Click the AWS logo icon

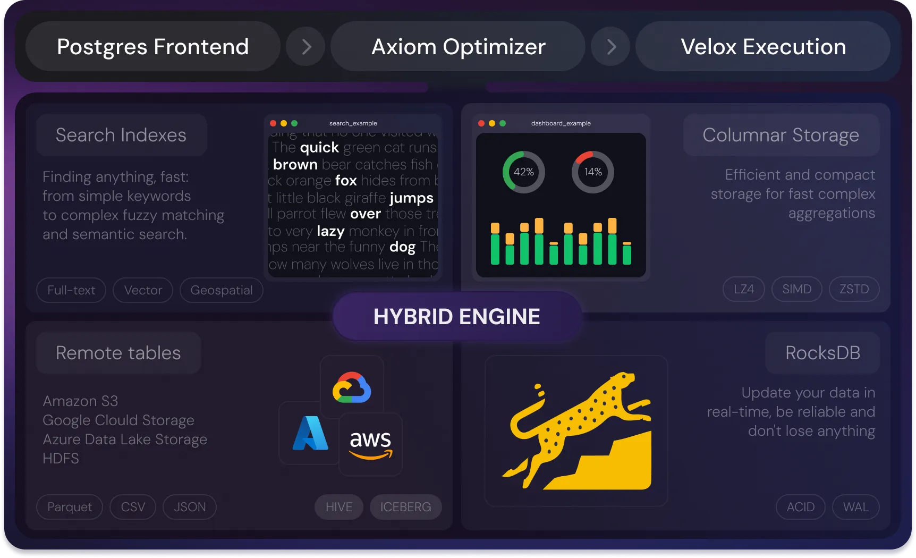coord(370,444)
